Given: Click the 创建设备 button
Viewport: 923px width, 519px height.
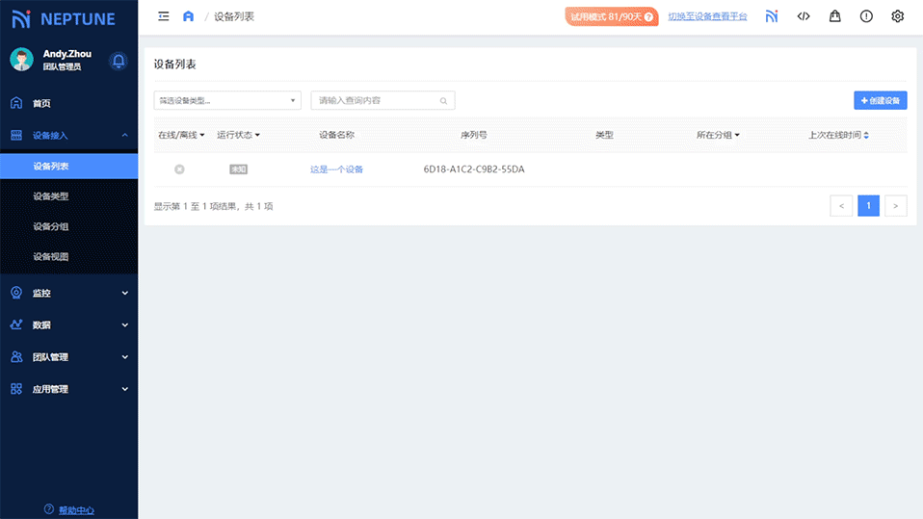Looking at the screenshot, I should point(880,100).
